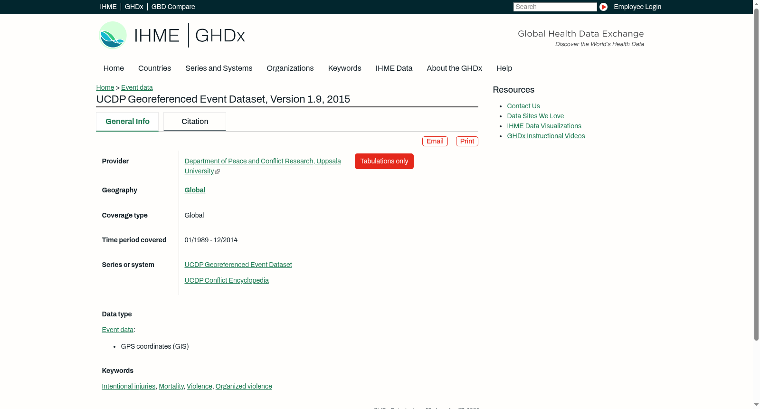
Task: Open the Organized violence keyword link
Action: pos(244,386)
